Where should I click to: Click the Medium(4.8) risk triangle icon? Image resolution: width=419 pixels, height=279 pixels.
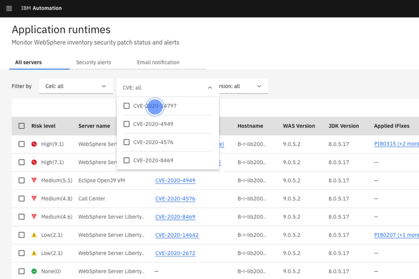click(34, 198)
